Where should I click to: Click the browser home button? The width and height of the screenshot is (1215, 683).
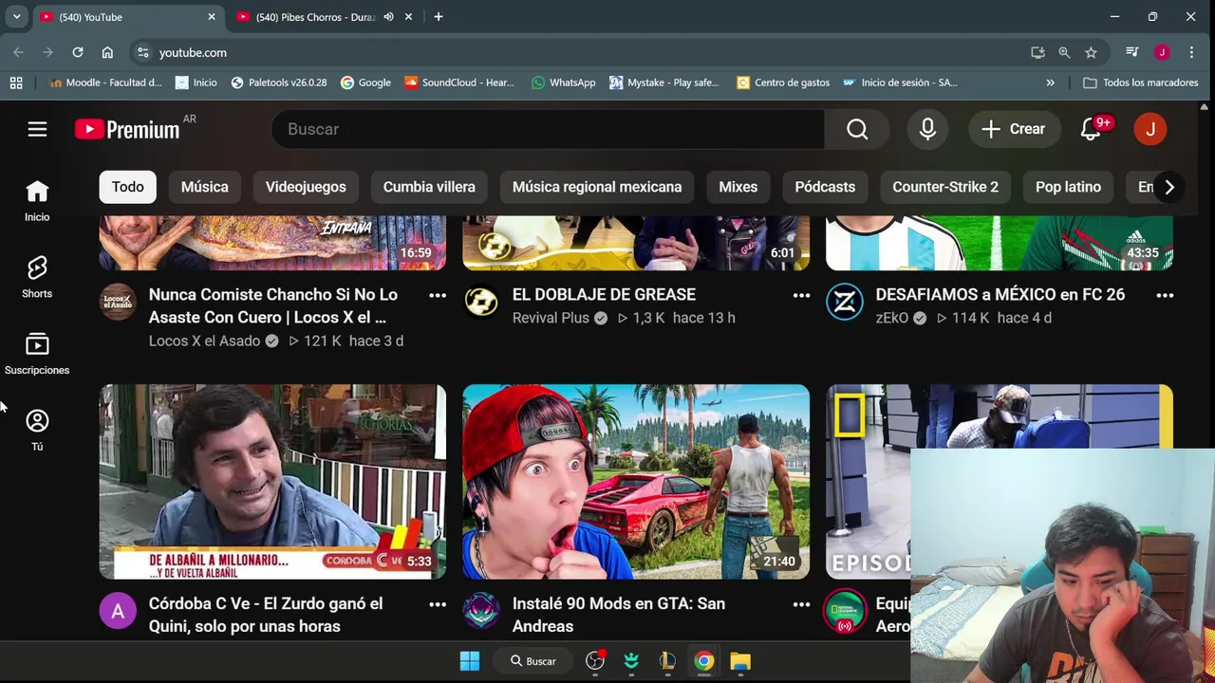pyautogui.click(x=107, y=52)
